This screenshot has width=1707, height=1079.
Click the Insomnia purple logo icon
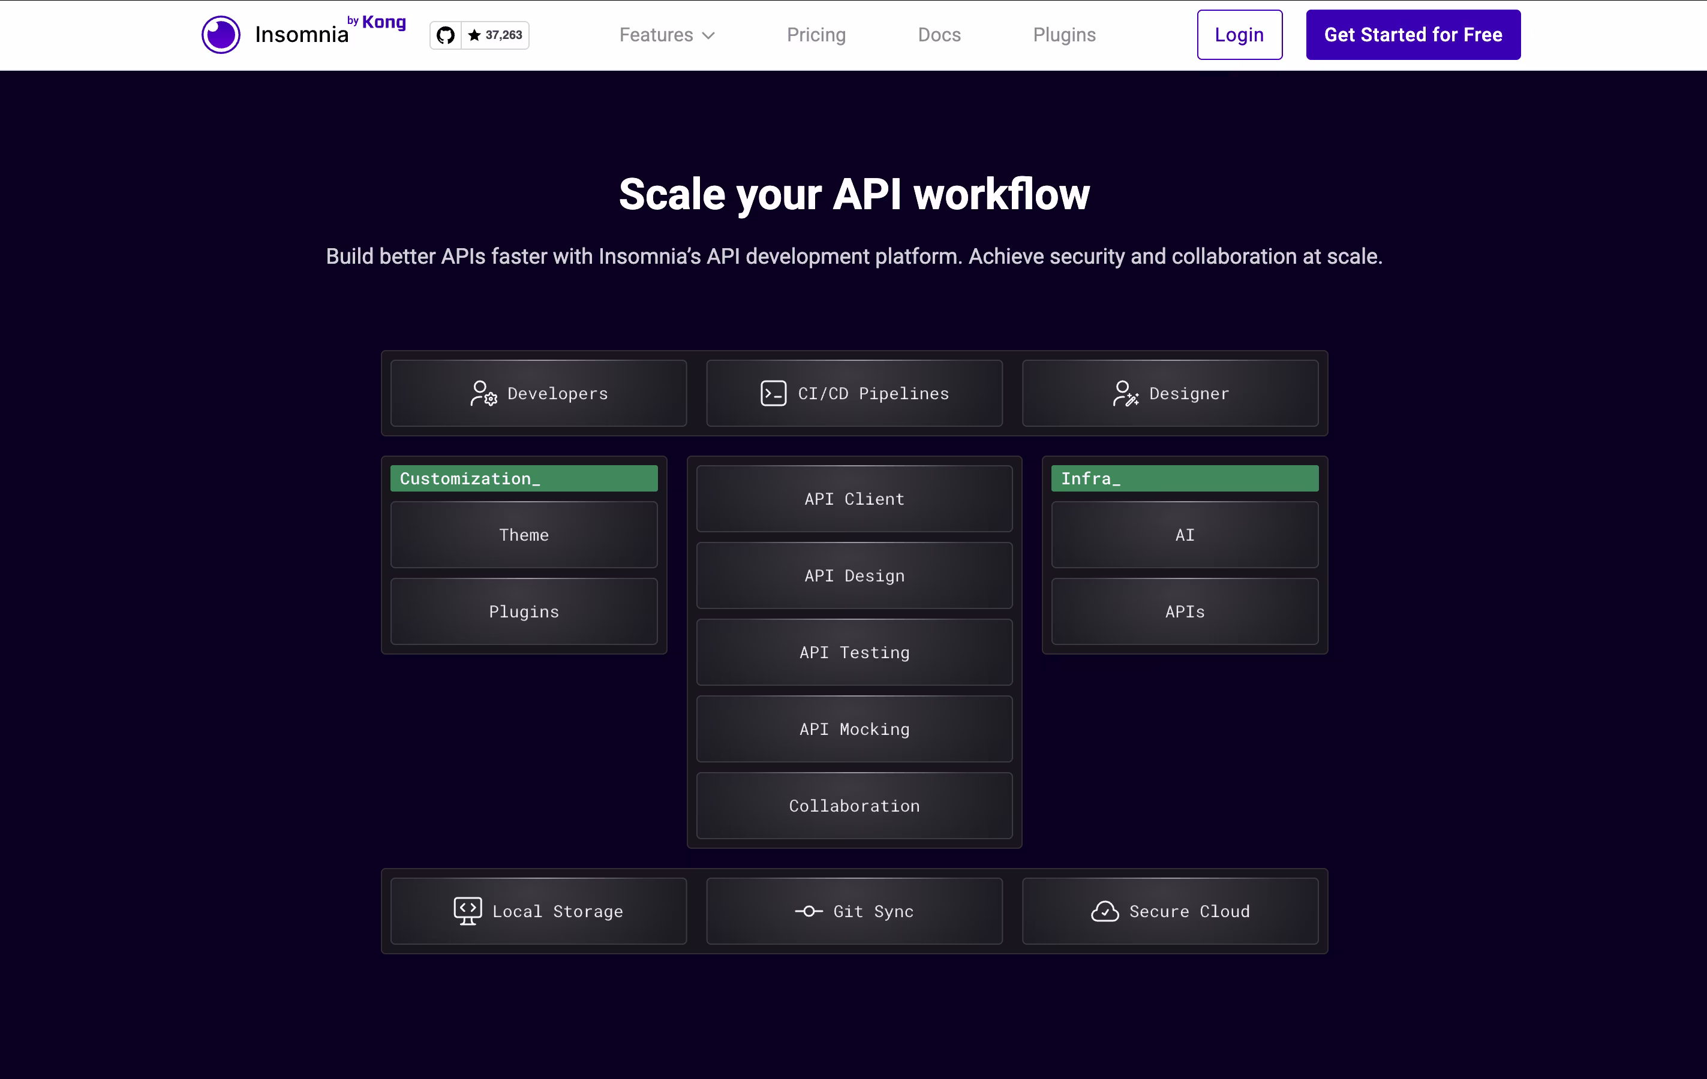click(221, 35)
